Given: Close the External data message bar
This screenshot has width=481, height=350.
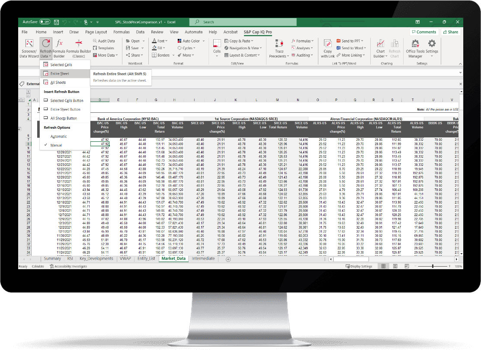Looking at the screenshot, I should point(460,84).
